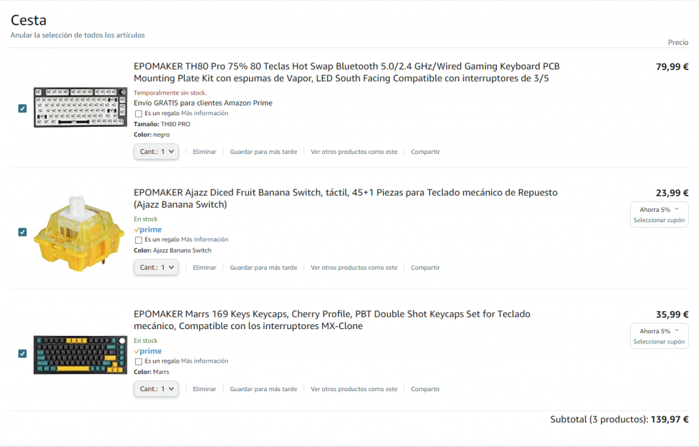Expand the 5% coupon for Banana Switch

coord(659,209)
